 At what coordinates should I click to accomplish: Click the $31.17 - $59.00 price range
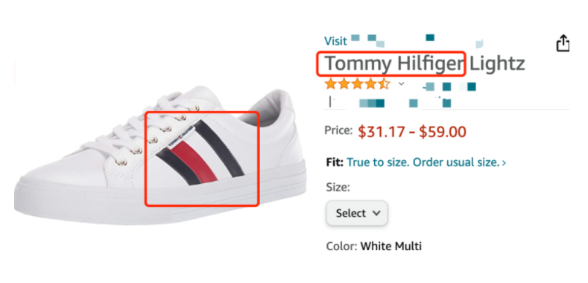point(412,132)
